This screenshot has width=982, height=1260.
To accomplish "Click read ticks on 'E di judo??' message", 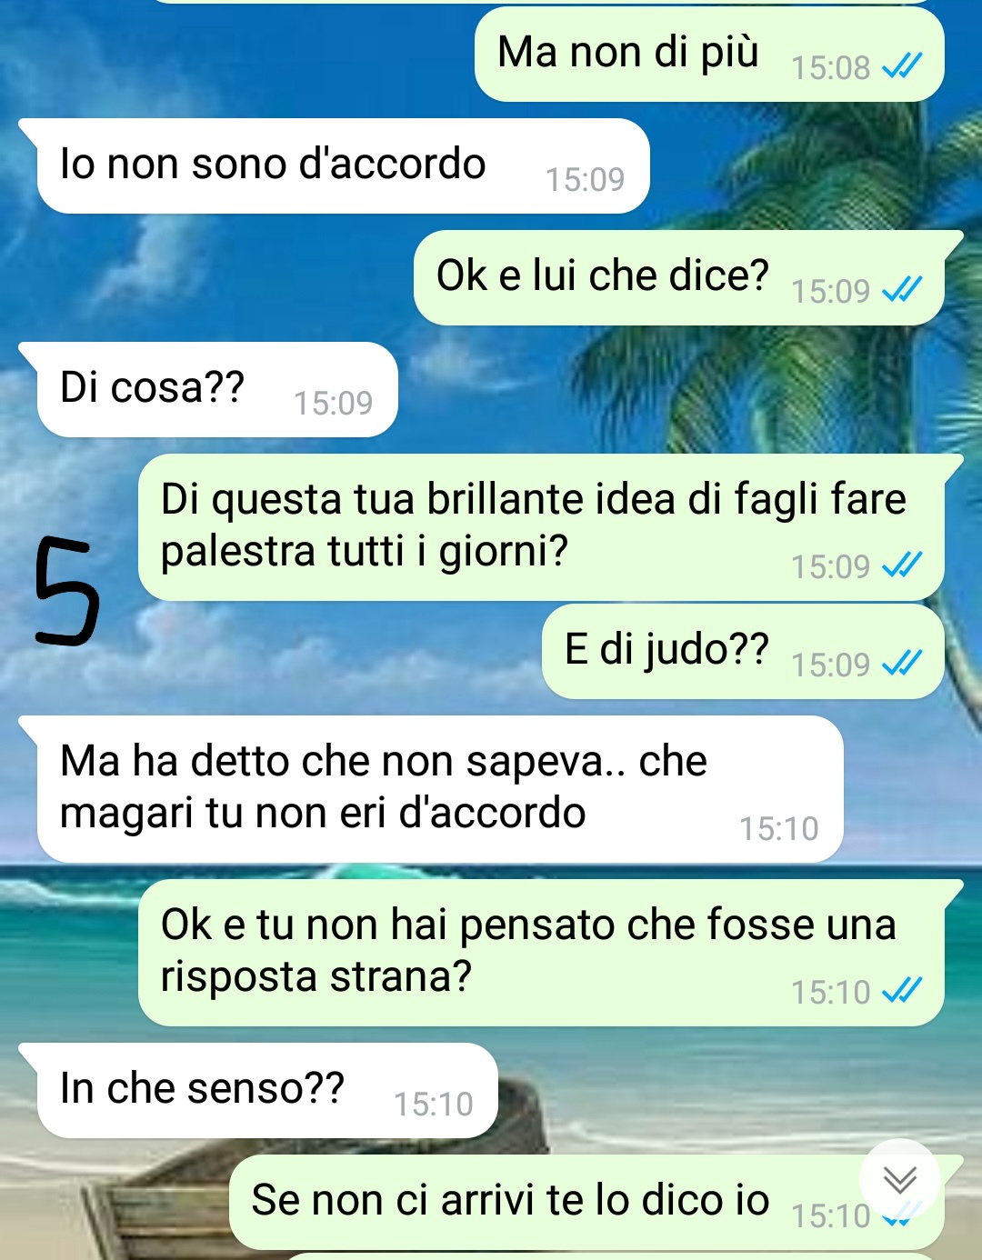I will tap(902, 664).
